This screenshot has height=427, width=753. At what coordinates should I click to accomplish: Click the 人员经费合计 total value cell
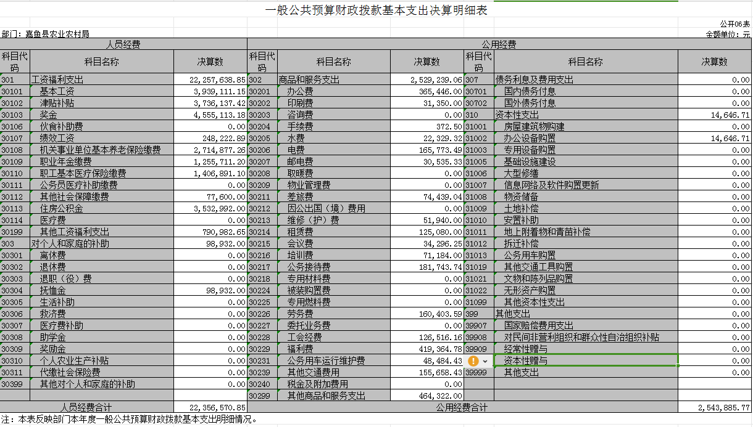[210, 407]
